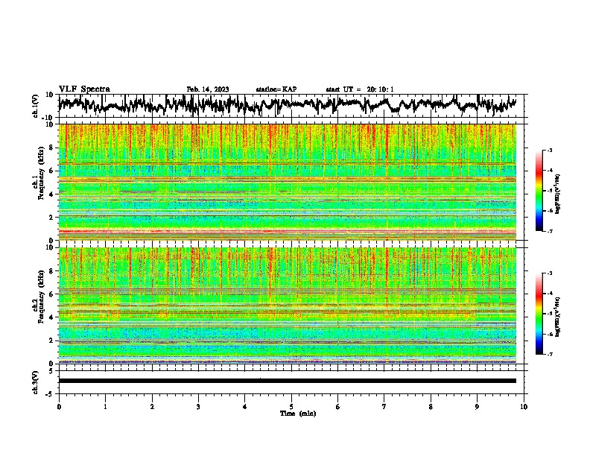The image size is (590, 456).
Task: Click the "2" kHz tick of ch.2 spectrogram
Action: [x=52, y=341]
